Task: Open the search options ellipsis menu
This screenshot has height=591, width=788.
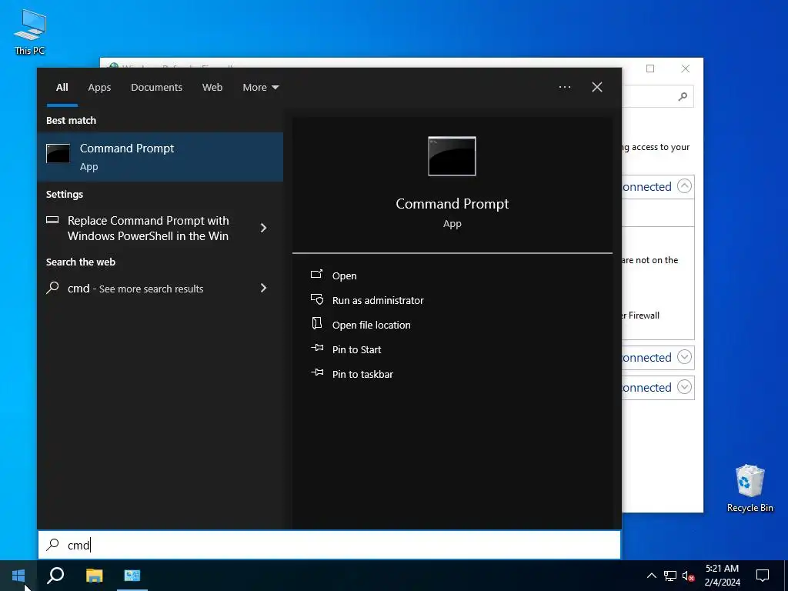Action: tap(564, 87)
